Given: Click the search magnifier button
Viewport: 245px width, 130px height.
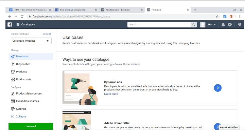Looking at the screenshot, I should [193, 24].
